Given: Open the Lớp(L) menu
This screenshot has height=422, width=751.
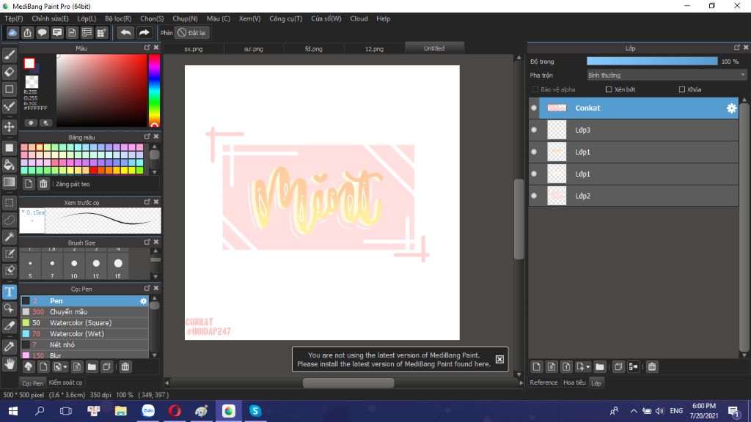Looking at the screenshot, I should (x=87, y=18).
